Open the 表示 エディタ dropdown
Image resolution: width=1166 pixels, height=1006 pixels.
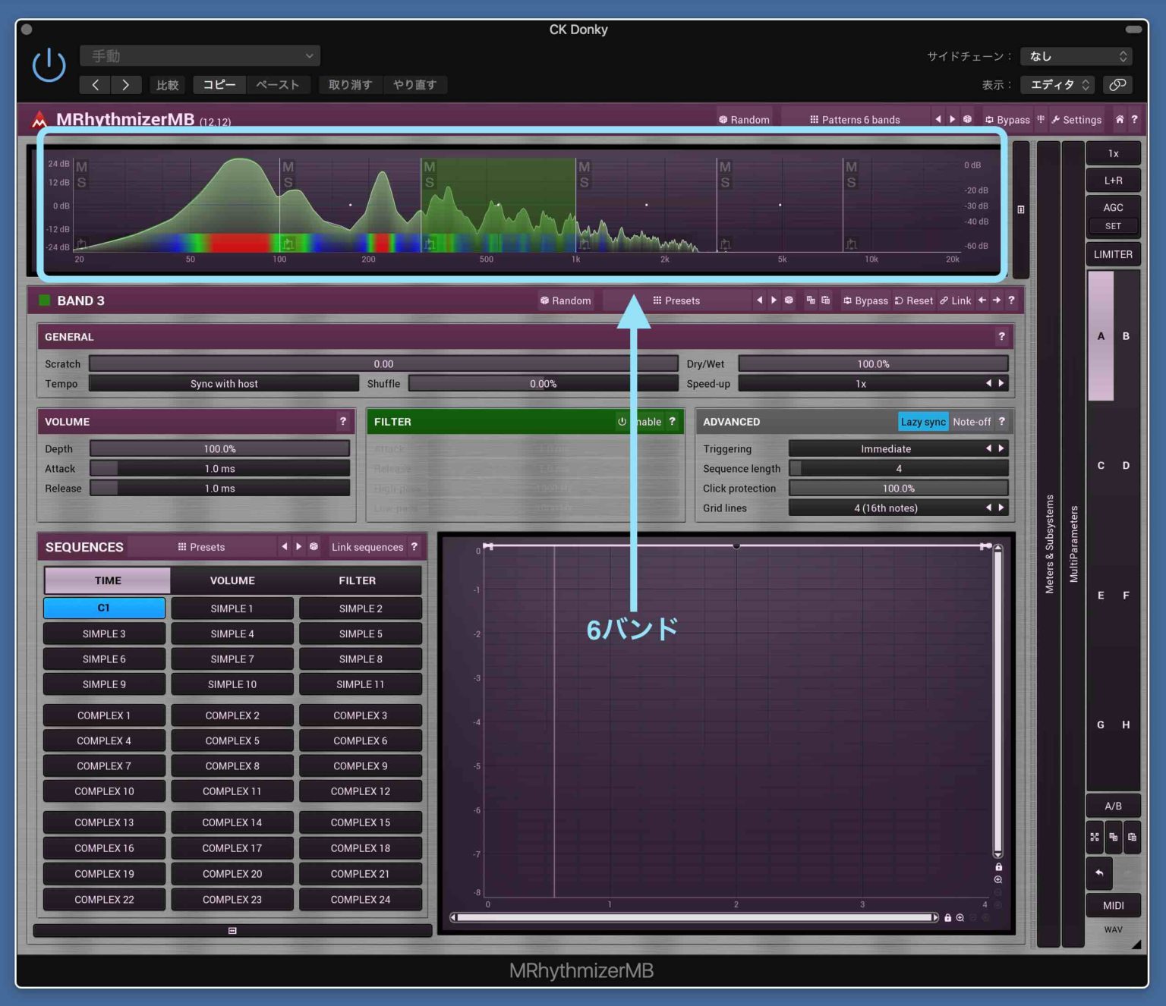click(1058, 85)
